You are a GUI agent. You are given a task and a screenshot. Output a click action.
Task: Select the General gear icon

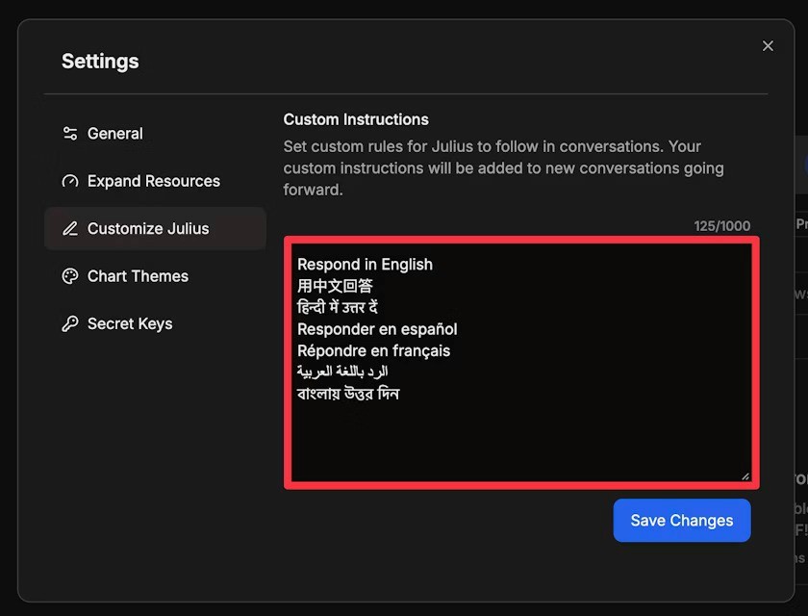[69, 134]
